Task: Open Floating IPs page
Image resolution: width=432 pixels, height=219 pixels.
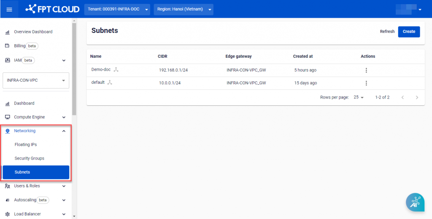Action: pos(26,144)
